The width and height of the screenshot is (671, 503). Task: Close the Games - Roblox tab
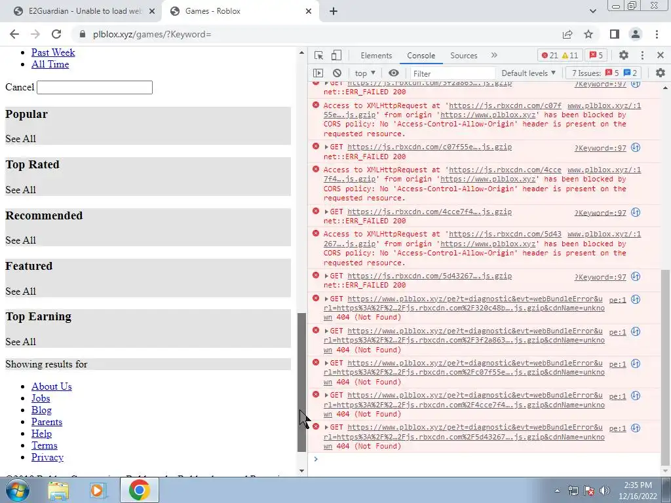309,12
